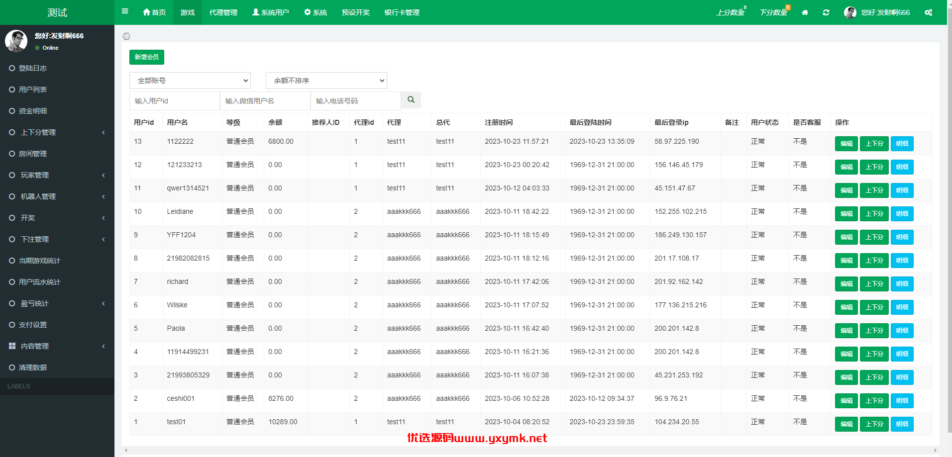This screenshot has width=952, height=457.
Task: Open 用户列表 in the sidebar
Action: (57, 90)
